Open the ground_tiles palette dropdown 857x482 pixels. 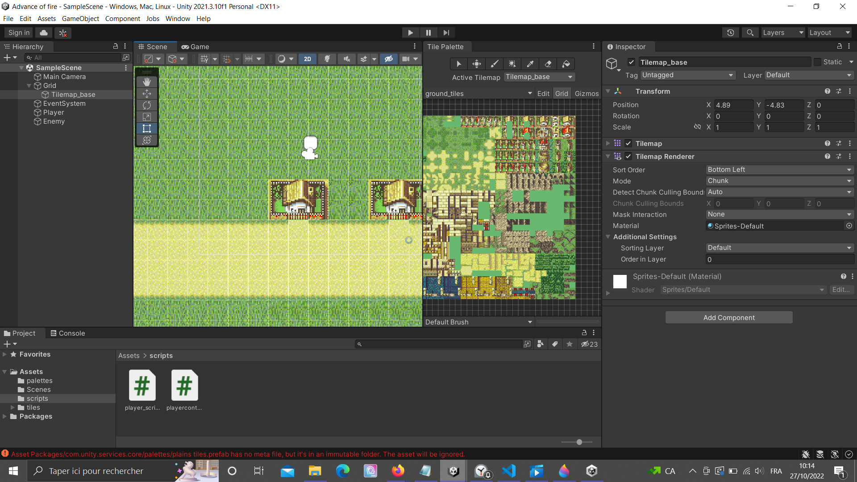(x=478, y=93)
